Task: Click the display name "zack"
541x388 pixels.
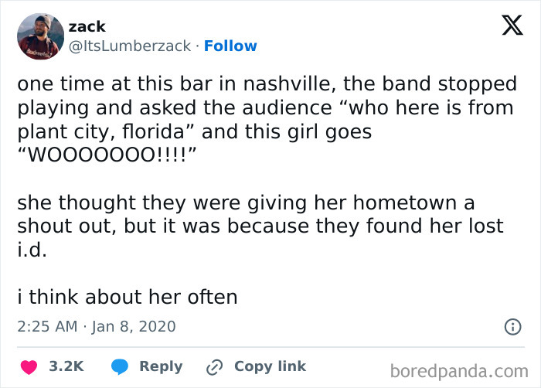Action: pos(87,26)
